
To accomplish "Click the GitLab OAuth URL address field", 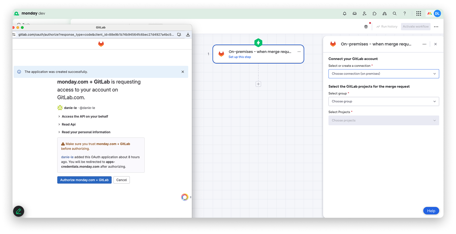I will pos(96,34).
